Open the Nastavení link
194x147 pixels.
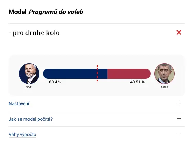pyautogui.click(x=19, y=103)
